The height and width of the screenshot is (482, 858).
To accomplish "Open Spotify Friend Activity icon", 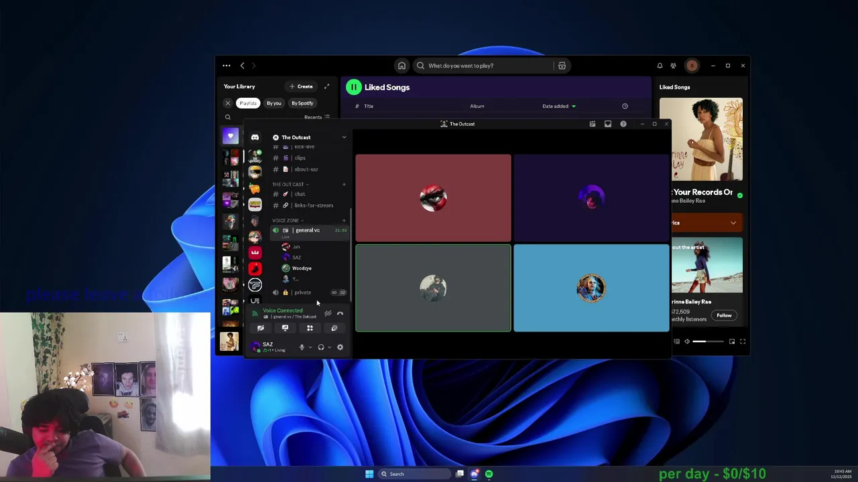I will pyautogui.click(x=673, y=66).
